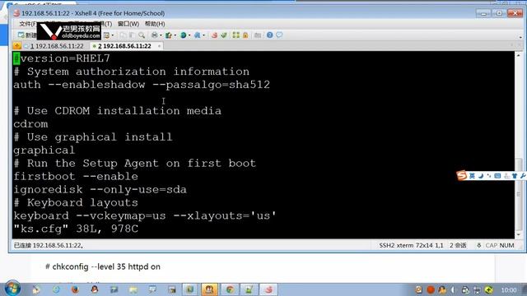
Task: Launch Xftp from the red bird icon
Action: [x=214, y=35]
